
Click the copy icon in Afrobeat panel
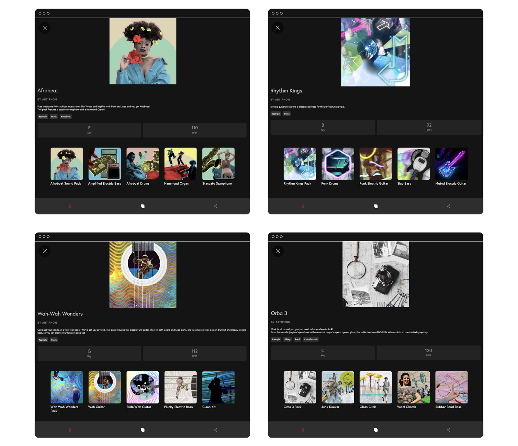[143, 206]
